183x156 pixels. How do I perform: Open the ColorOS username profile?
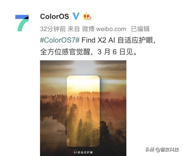pyautogui.click(x=55, y=16)
